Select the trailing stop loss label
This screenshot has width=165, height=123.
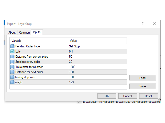pos(25,77)
